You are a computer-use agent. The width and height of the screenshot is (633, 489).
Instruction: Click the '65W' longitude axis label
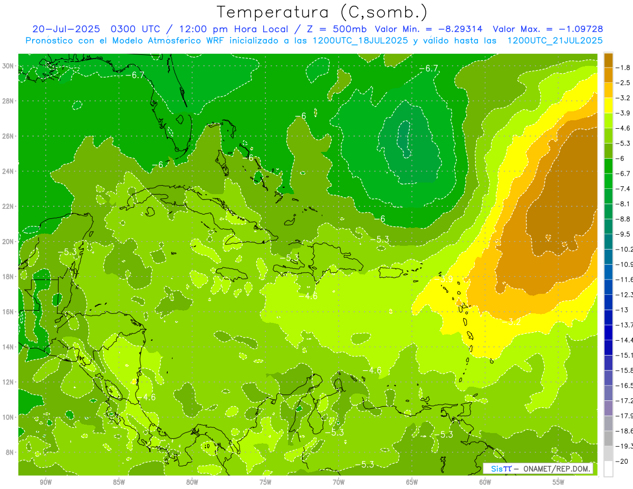(x=412, y=482)
